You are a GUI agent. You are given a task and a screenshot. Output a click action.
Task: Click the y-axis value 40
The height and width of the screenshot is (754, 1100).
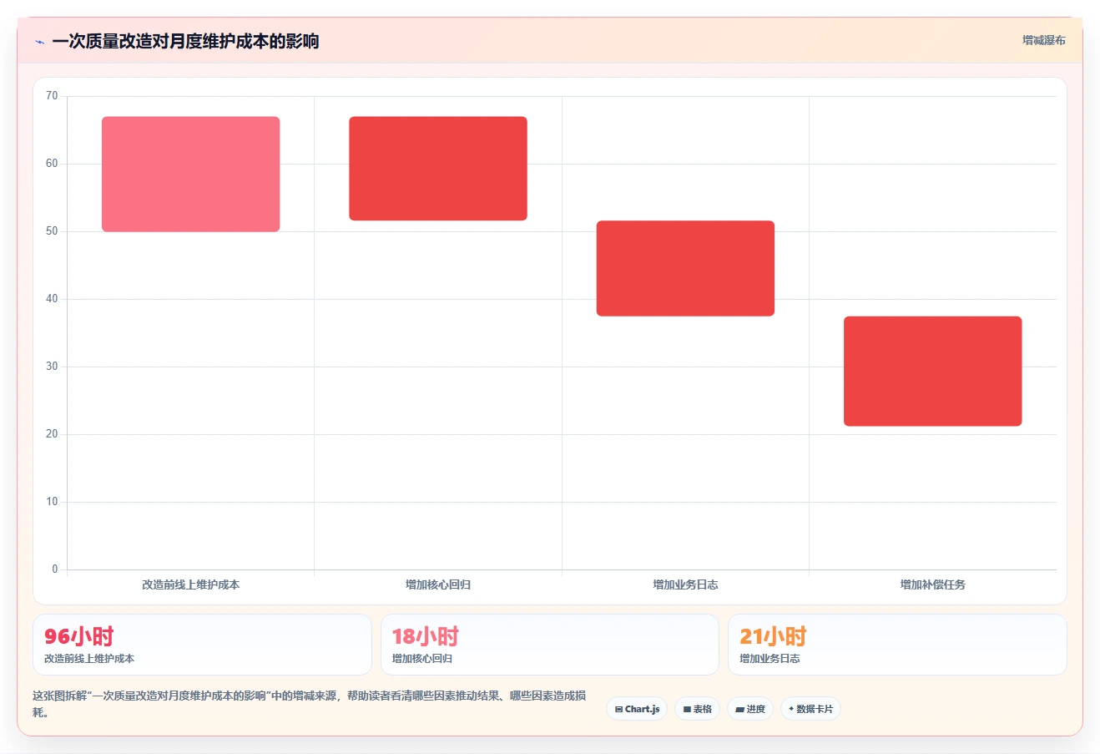click(52, 299)
